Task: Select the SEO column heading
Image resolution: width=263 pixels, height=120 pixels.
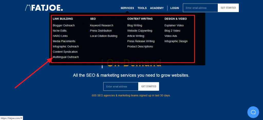Action: click(93, 19)
